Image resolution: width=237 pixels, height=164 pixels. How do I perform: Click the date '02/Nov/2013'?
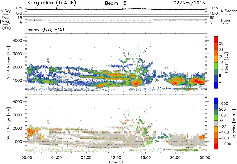click(189, 3)
